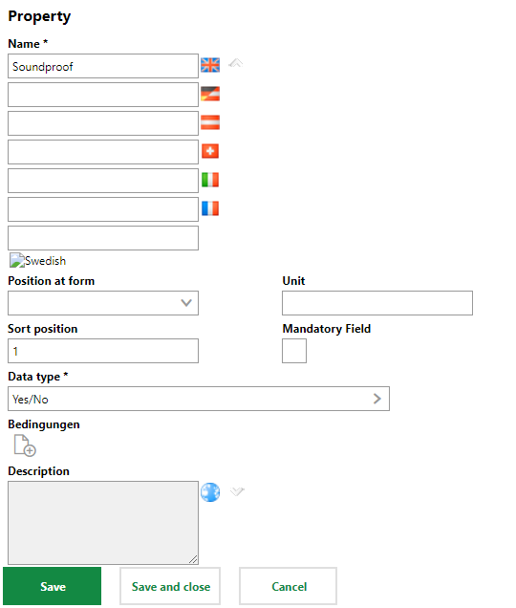Screen dimensions: 516x608
Task: Expand the description languages with down chevron
Action: click(x=237, y=491)
